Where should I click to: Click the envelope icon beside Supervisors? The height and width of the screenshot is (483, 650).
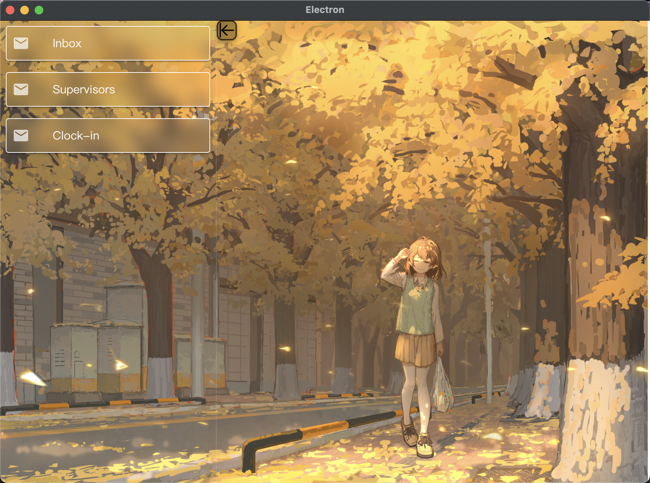[21, 89]
